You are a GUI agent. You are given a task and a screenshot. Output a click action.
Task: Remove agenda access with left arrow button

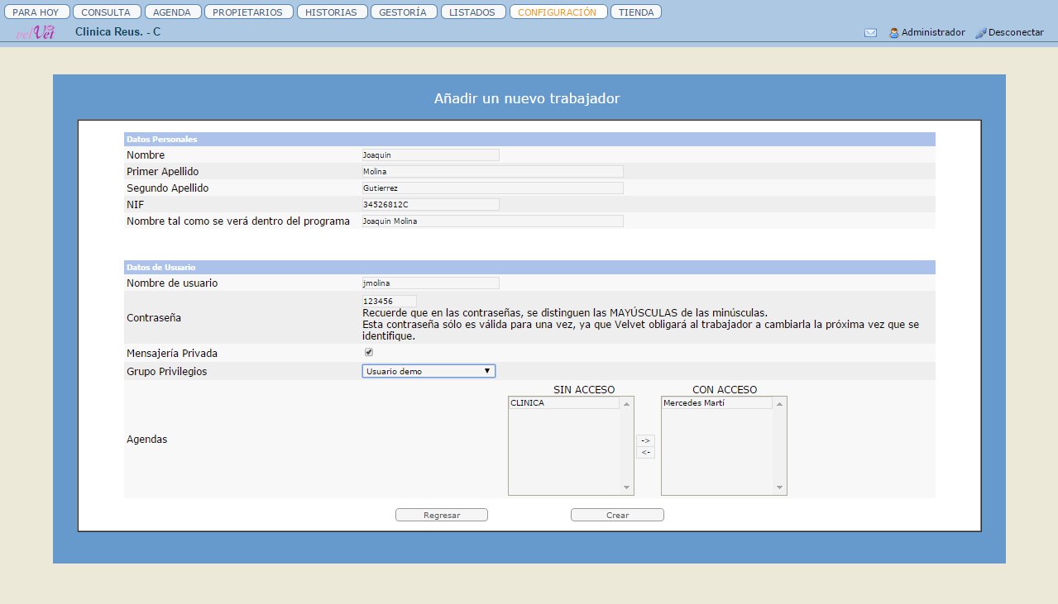[645, 452]
